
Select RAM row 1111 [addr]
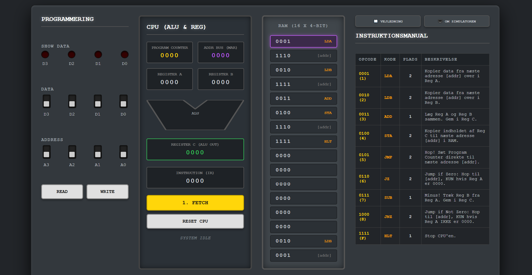pyautogui.click(x=304, y=84)
